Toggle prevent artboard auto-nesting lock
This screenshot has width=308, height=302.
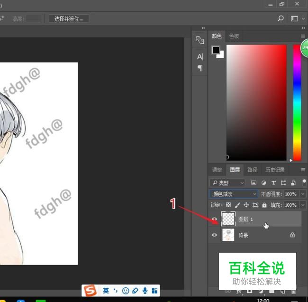pos(255,205)
